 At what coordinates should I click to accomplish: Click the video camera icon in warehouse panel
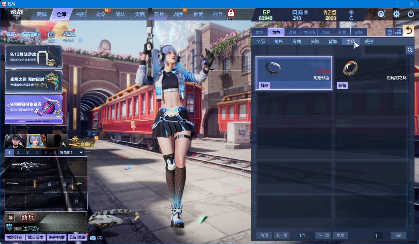pyautogui.click(x=398, y=32)
